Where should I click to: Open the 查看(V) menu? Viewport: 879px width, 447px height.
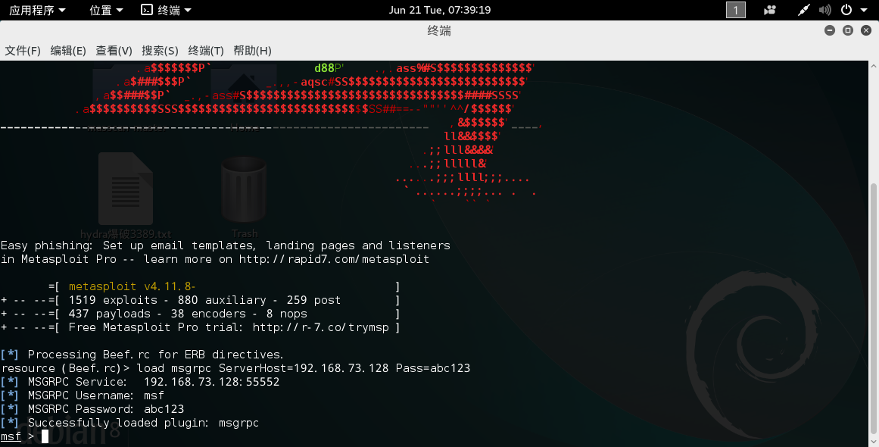[114, 51]
